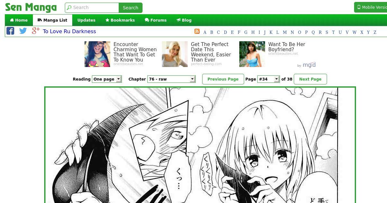The image size is (387, 203).
Task: Browse manga starting with letter N
Action: point(292,32)
